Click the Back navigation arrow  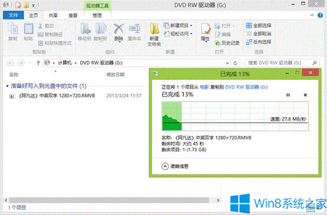(11, 63)
